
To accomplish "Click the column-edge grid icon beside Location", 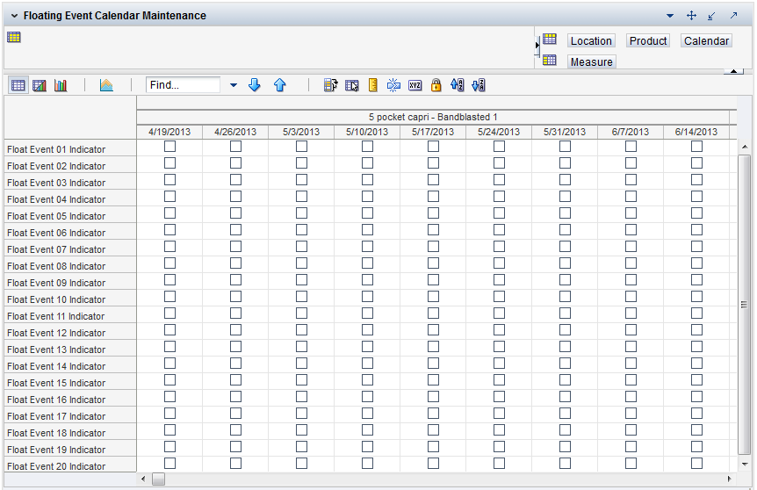I will point(550,40).
